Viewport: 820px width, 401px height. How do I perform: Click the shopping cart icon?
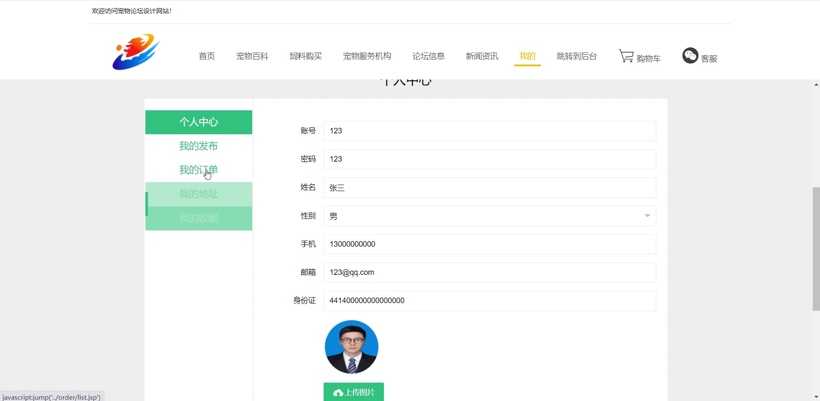point(626,56)
